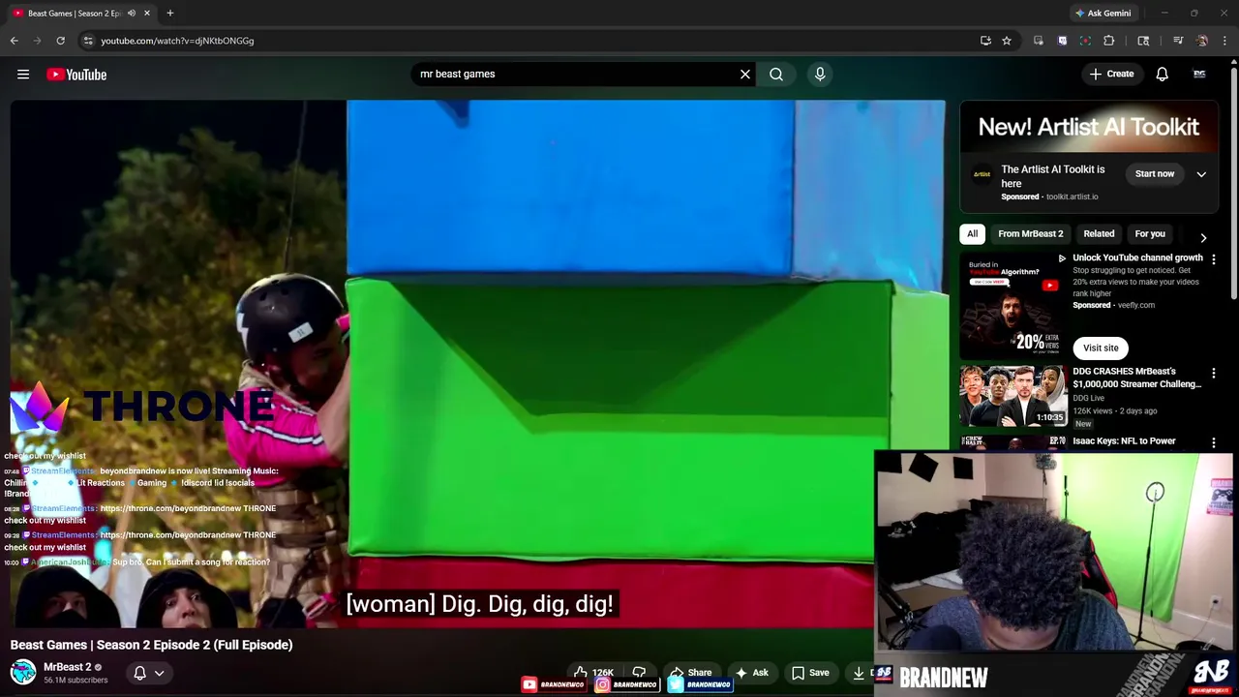Viewport: 1239px width, 697px height.
Task: Open the Chrome profile avatar
Action: pyautogui.click(x=1202, y=41)
